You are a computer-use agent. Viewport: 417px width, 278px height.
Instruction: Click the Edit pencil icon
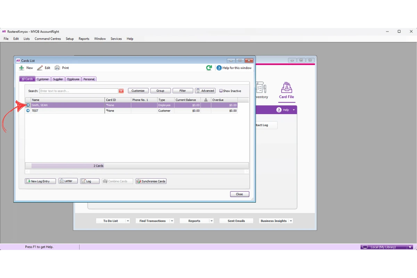point(40,68)
